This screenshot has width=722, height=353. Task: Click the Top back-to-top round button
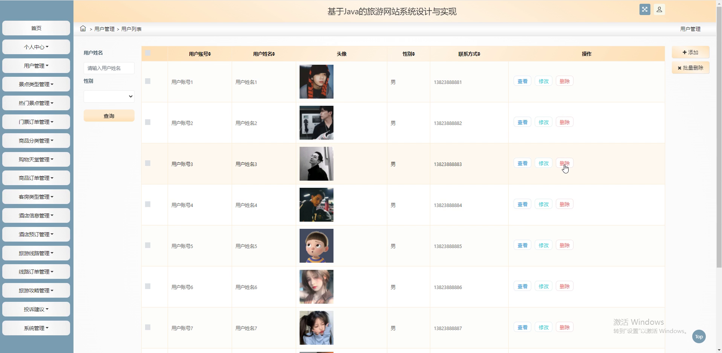coord(699,336)
